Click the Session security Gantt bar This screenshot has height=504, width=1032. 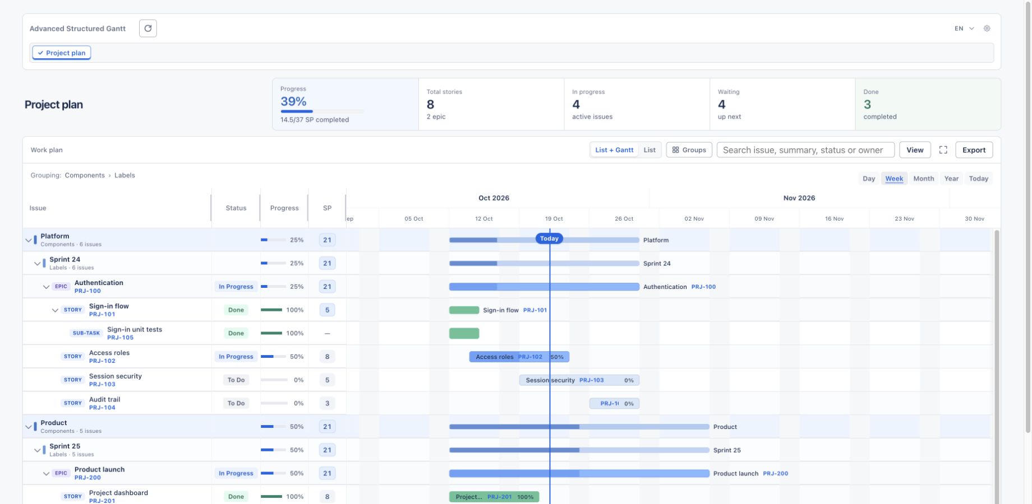click(579, 380)
